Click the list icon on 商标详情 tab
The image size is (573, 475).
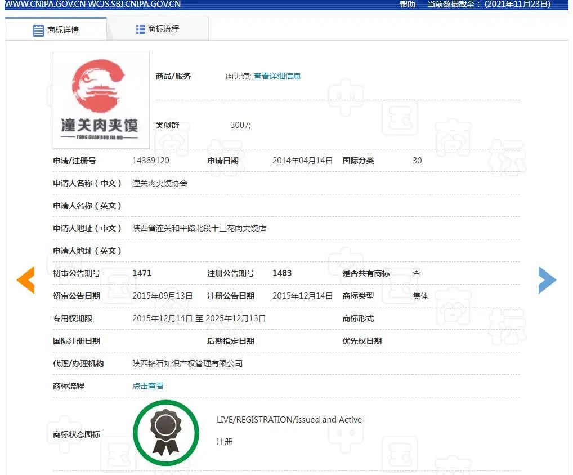[38, 30]
